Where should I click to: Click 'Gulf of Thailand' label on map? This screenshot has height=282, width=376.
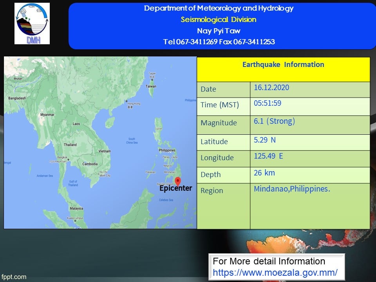click(73, 183)
